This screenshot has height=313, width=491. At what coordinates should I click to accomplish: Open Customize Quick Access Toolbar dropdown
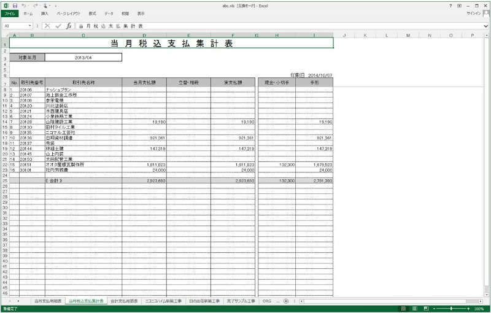coord(55,6)
